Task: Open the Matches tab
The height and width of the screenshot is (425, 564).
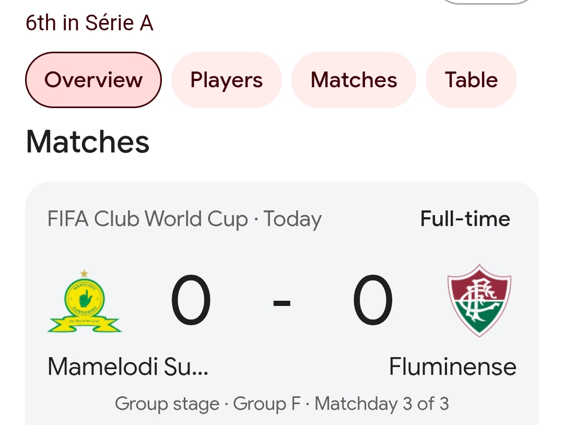Action: [354, 80]
